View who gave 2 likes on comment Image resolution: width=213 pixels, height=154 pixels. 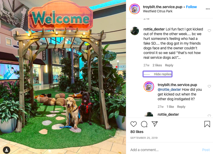(157, 65)
